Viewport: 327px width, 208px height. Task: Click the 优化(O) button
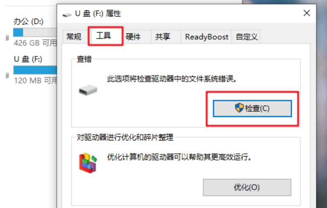tap(247, 187)
